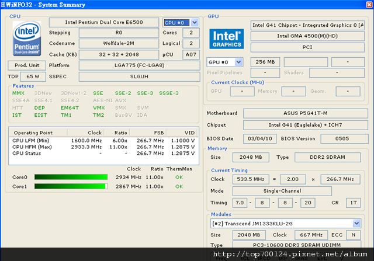Close the HWiNFO32 System Summary window
Screen dimensions: 374x261
(x=369, y=5)
